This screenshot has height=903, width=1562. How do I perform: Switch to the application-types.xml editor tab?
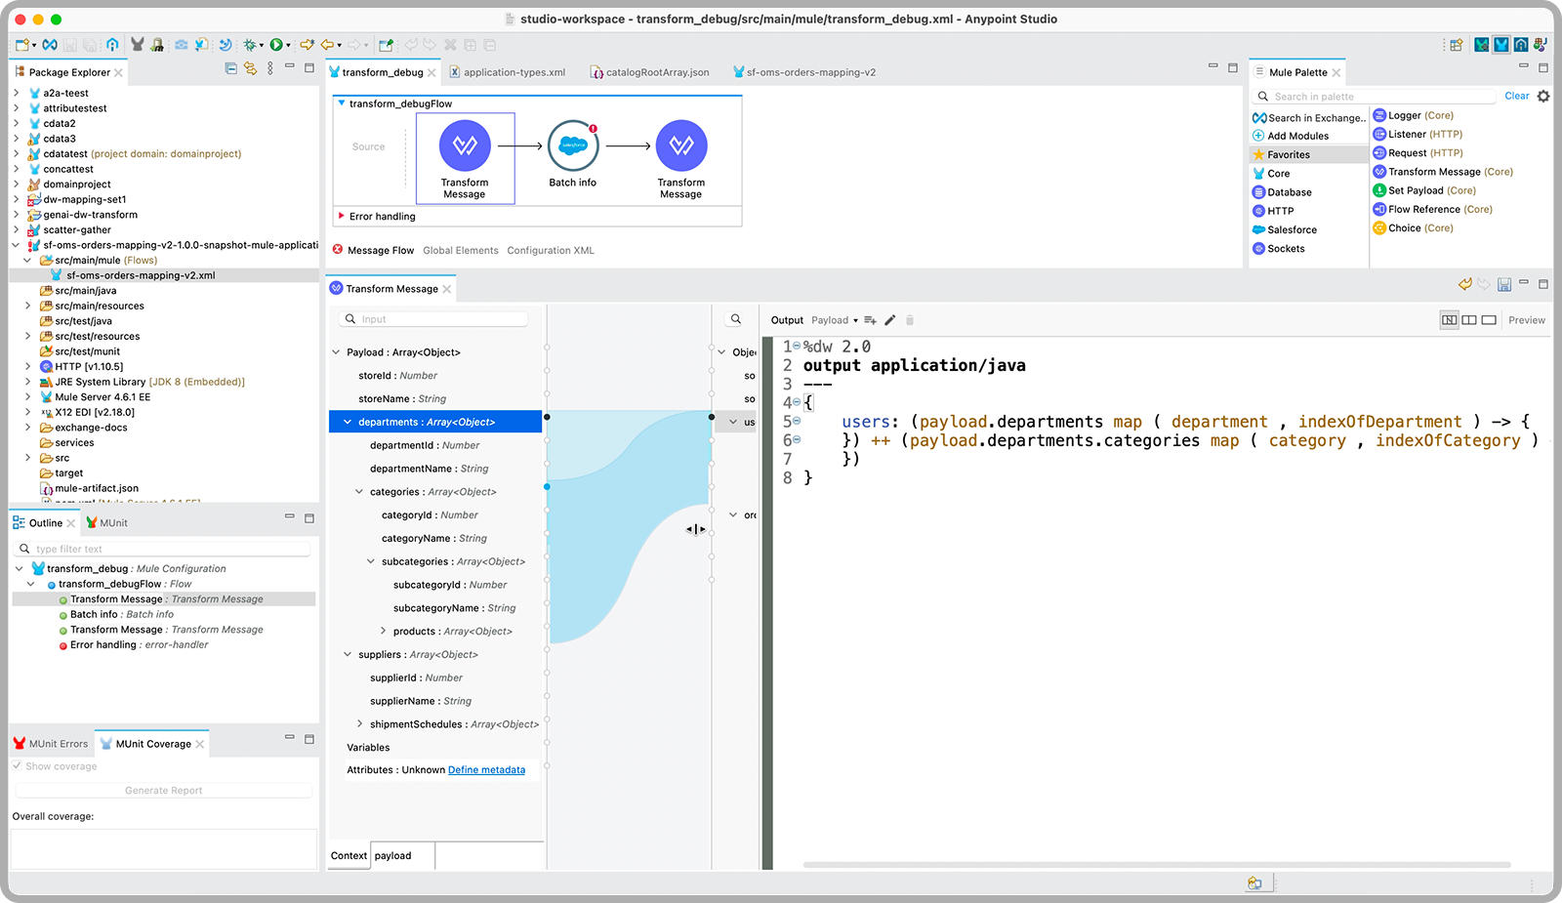(514, 72)
